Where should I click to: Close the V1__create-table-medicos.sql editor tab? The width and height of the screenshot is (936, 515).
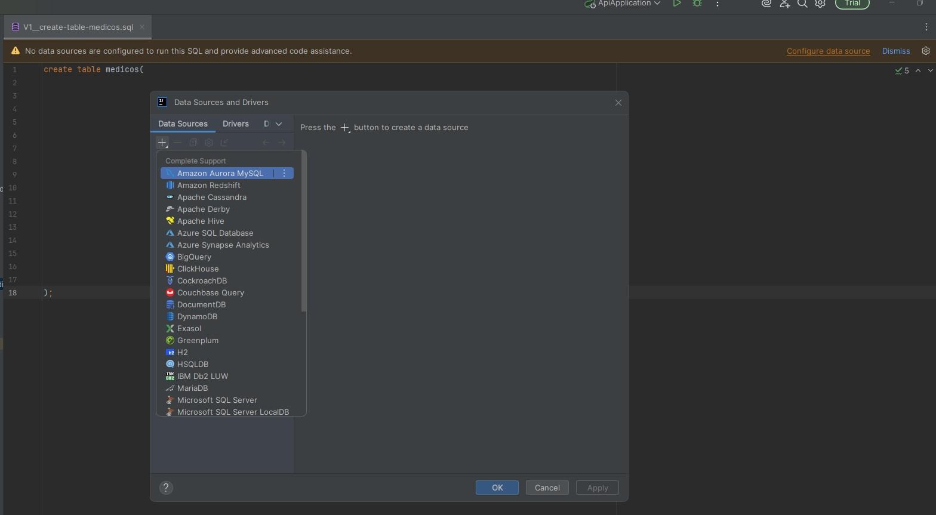142,27
